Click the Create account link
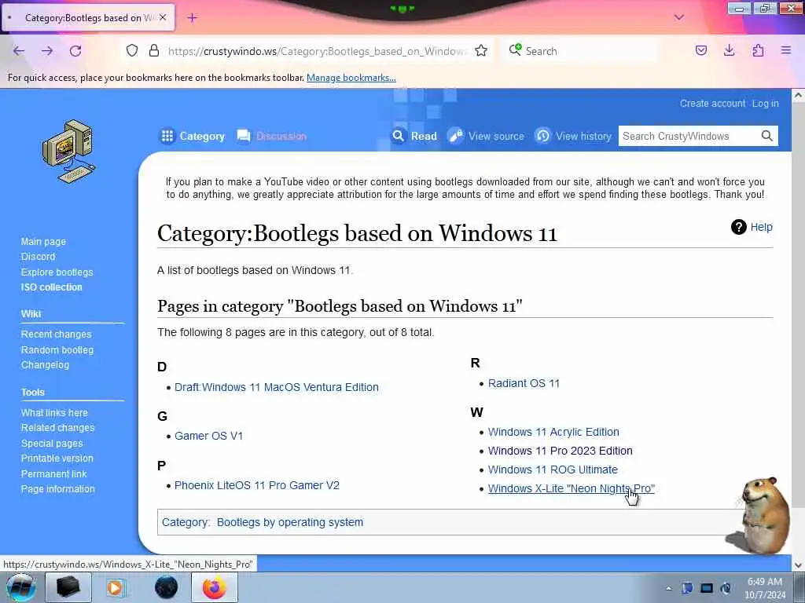This screenshot has width=805, height=603. click(712, 103)
